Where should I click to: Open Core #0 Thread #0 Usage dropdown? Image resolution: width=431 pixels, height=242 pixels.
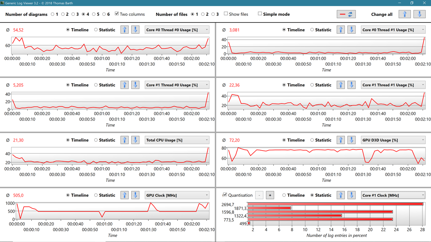[177, 30]
